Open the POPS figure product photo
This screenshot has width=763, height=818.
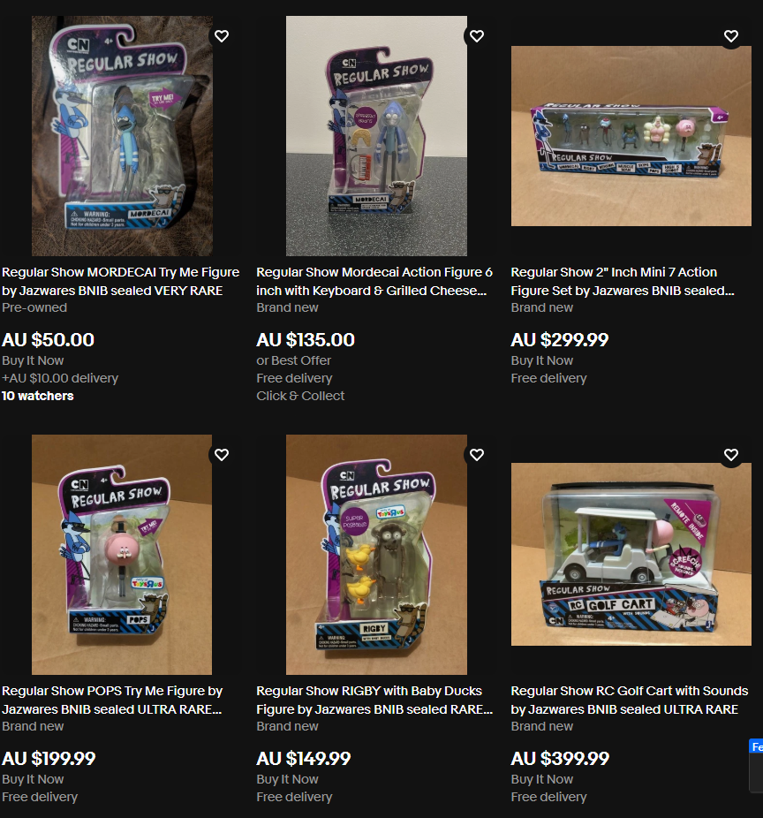pyautogui.click(x=122, y=555)
